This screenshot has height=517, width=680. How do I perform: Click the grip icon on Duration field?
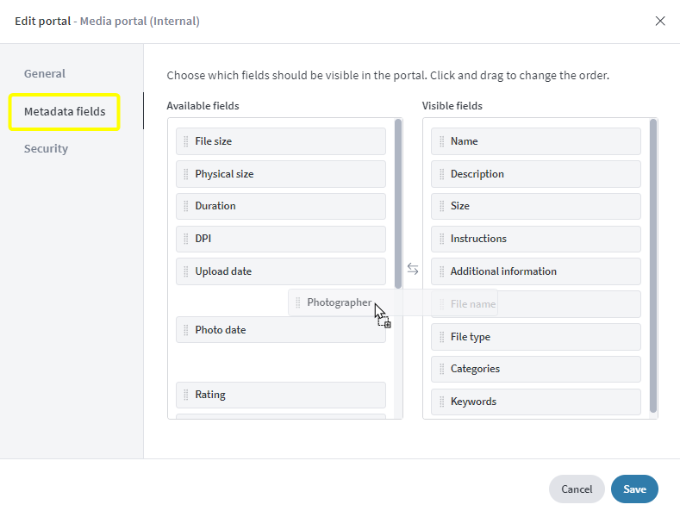tap(185, 206)
